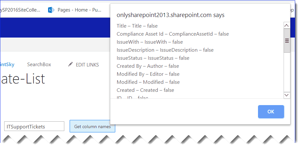Select the Created By – Author line
Screen dimensions: 300x148
[x=148, y=66]
